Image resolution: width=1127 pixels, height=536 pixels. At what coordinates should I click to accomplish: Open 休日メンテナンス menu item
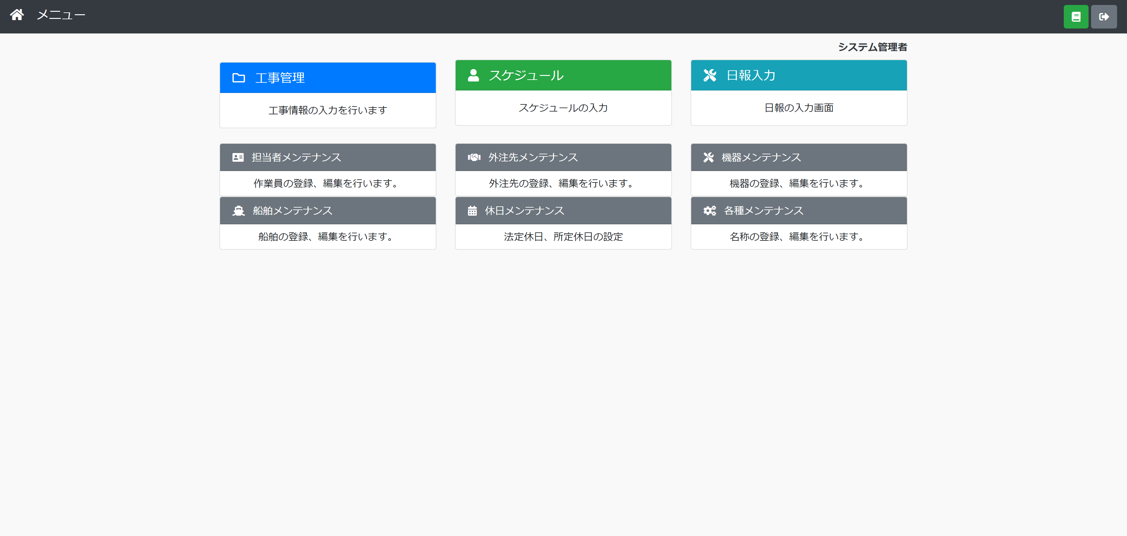coord(563,211)
